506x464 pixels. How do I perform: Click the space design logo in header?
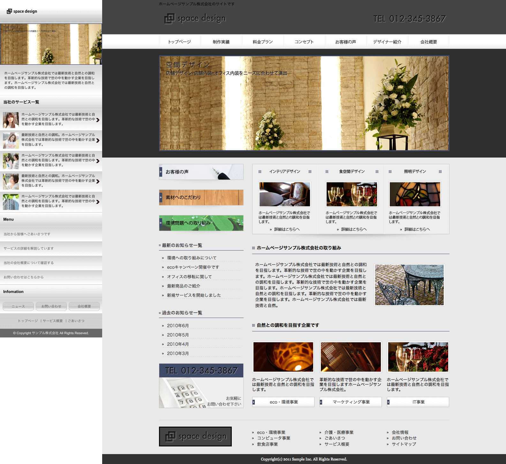[195, 19]
